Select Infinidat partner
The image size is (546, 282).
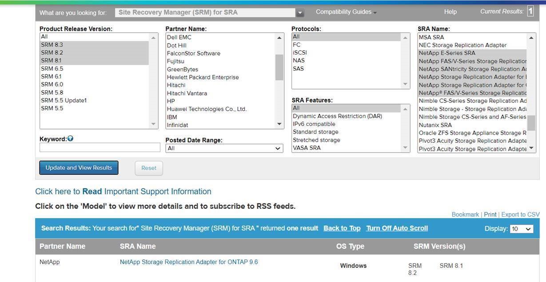pos(220,125)
